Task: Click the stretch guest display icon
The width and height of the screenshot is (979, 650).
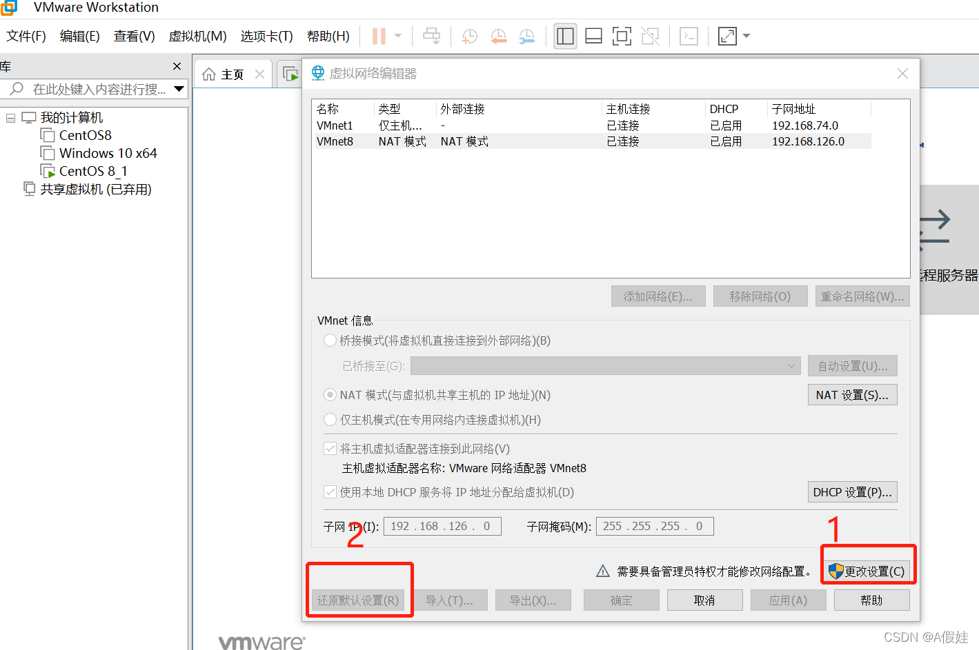Action: click(727, 36)
